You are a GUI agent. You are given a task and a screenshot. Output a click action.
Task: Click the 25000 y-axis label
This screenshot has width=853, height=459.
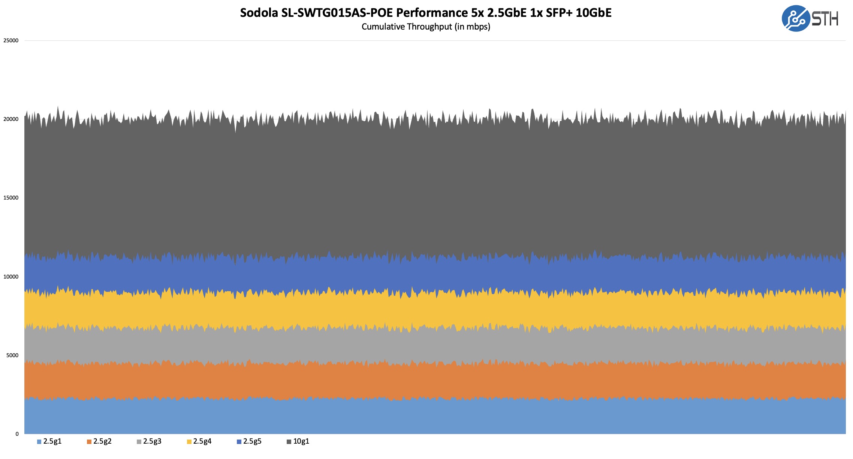point(11,40)
